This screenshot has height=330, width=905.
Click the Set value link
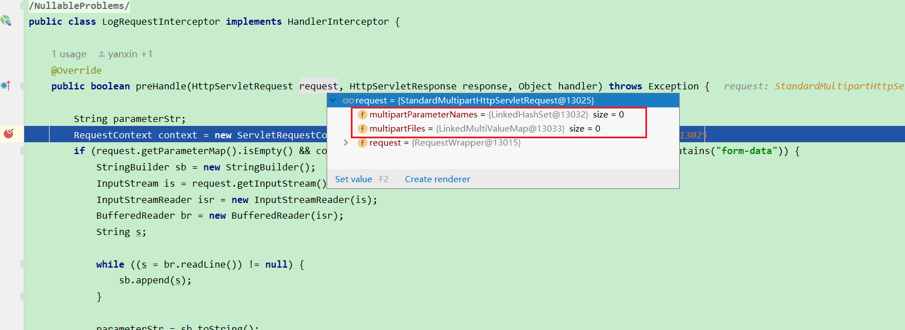tap(353, 179)
